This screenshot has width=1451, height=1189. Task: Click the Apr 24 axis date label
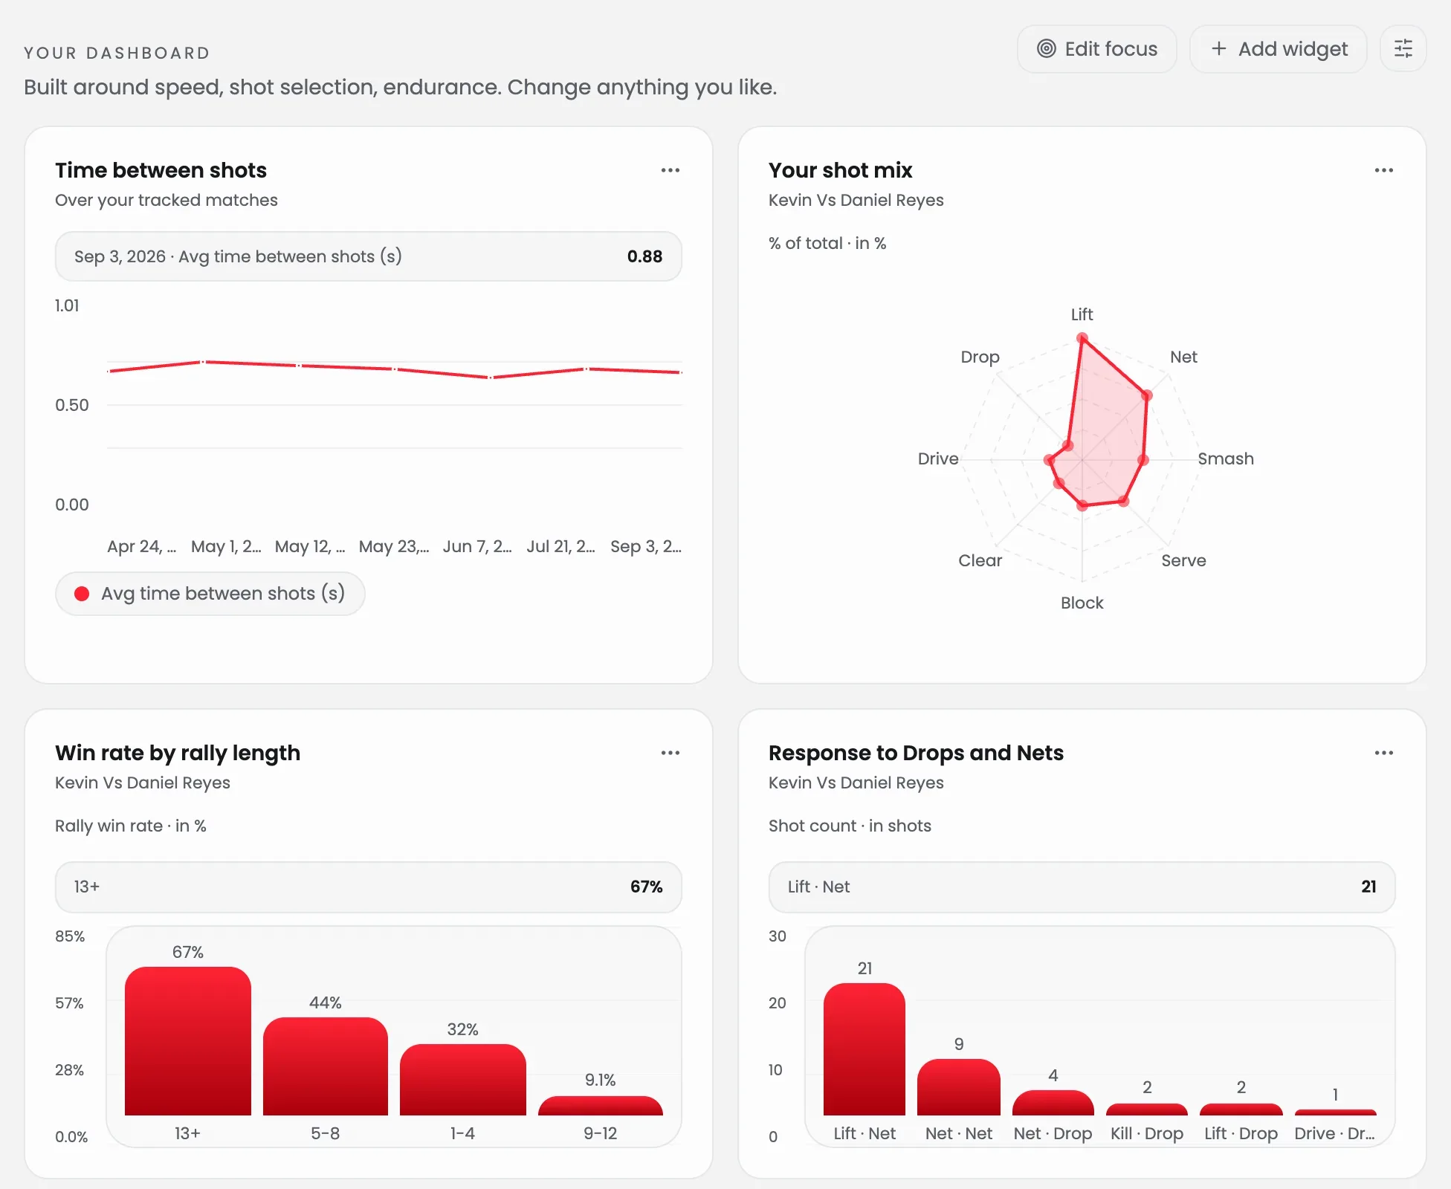(x=142, y=546)
